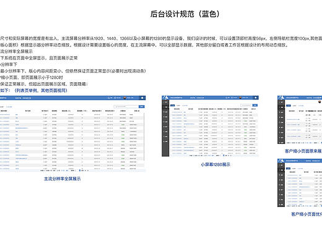322x241 pixels.
Task: Click the magnifier search icon in 主流分辨率全屏展示 mockup header
Action: click(108, 98)
